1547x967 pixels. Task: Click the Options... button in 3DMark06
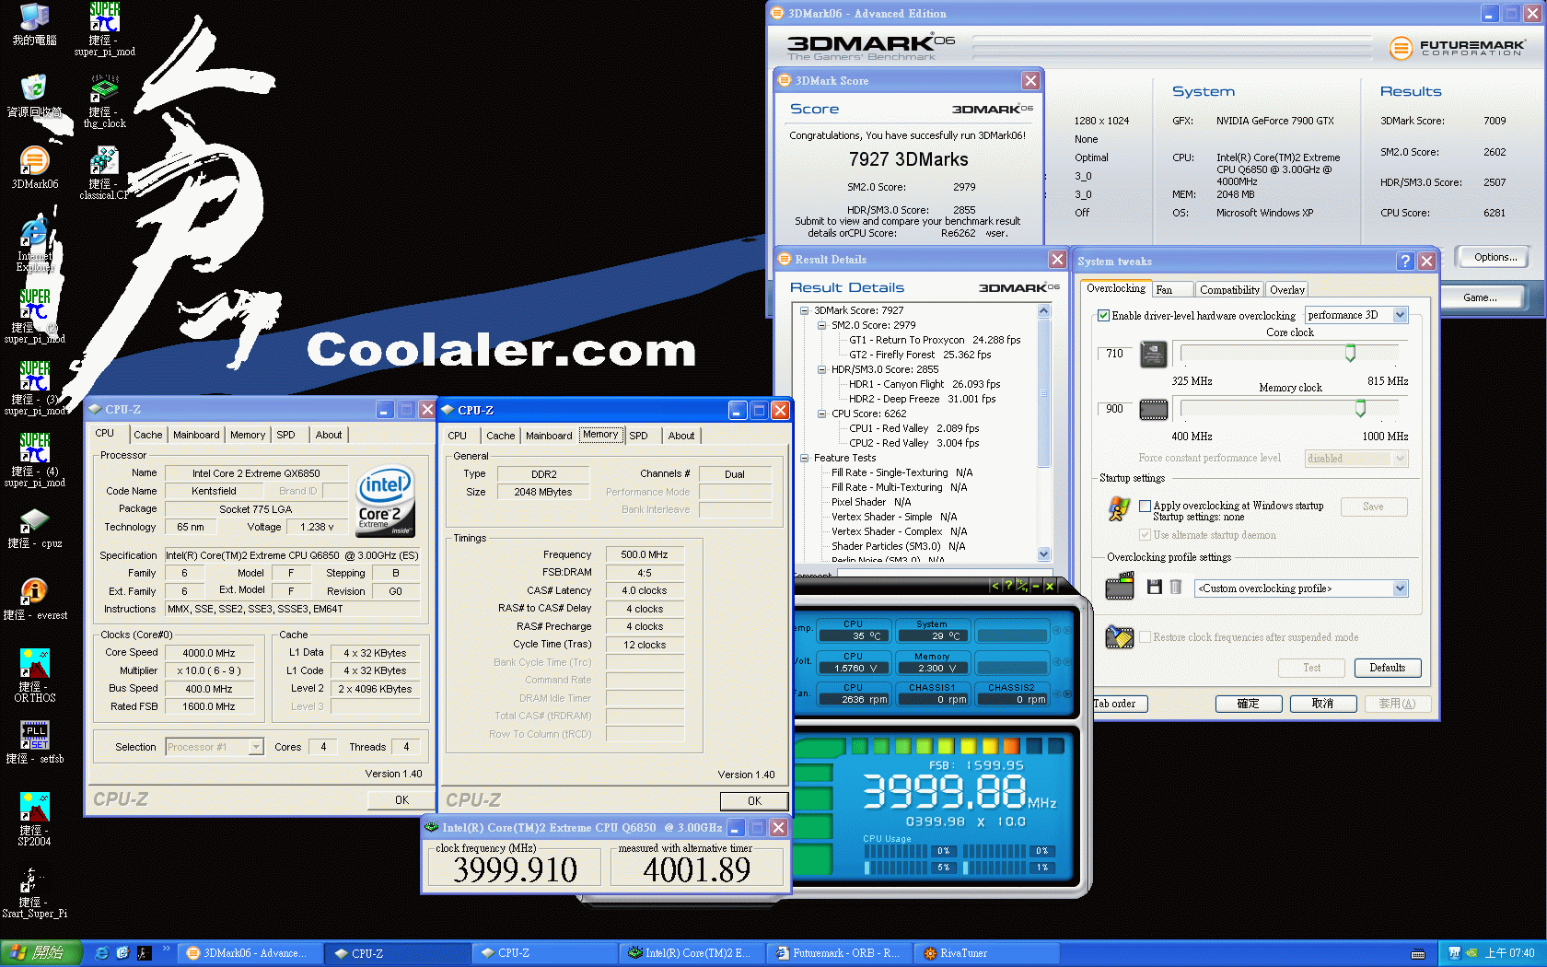[1495, 257]
